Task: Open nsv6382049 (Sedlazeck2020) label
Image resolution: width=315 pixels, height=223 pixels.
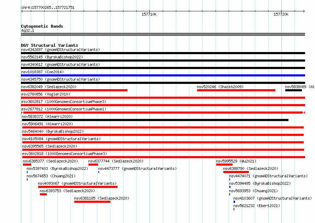Action: pos(49,87)
